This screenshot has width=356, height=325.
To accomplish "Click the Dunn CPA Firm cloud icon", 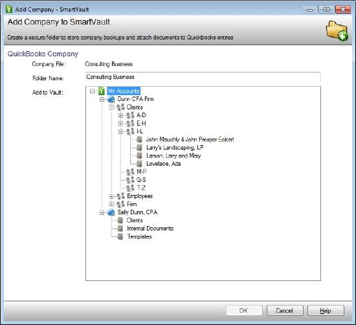I will (111, 99).
